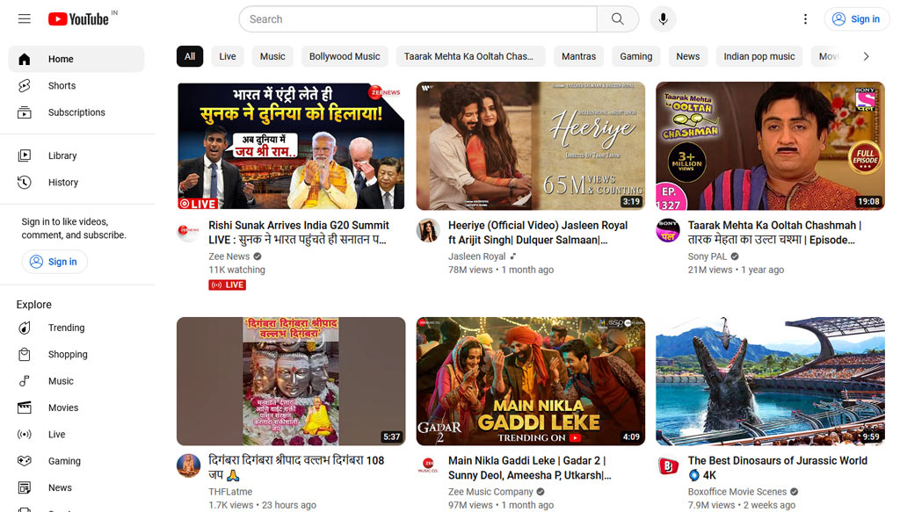
Task: Go to the YouTube logo homepage
Action: 78,19
